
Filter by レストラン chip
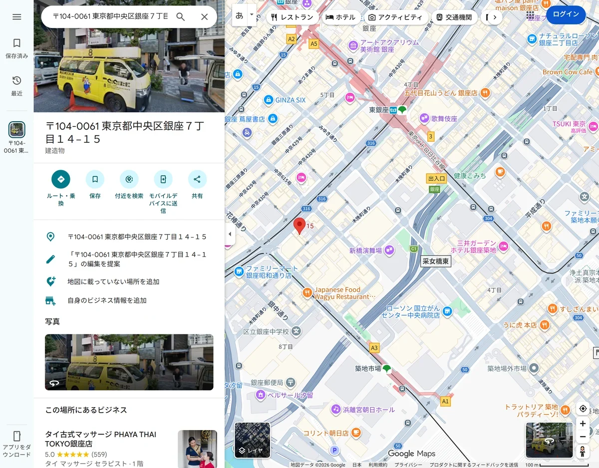(x=292, y=17)
